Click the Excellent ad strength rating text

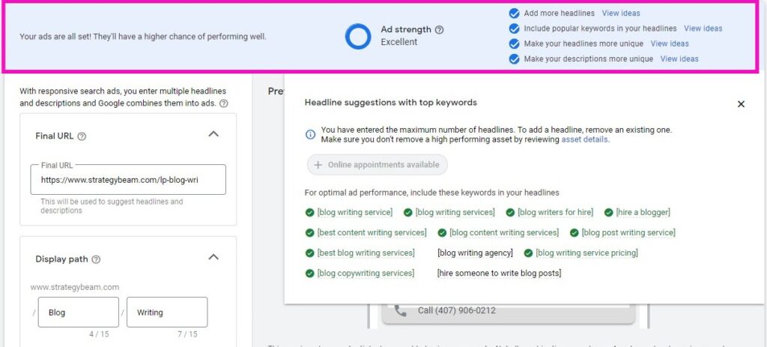[x=399, y=42]
